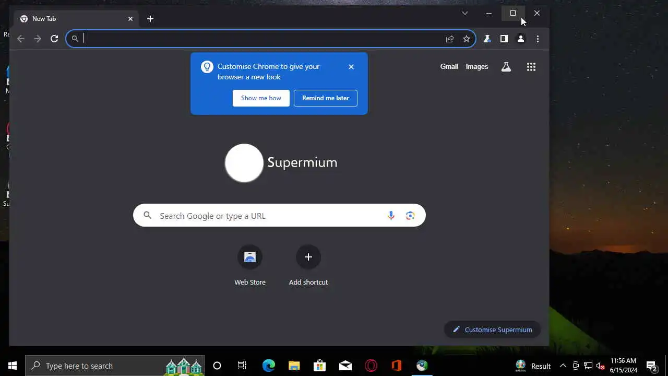Click the Supermium taskbar icon
The height and width of the screenshot is (376, 668).
tap(422, 366)
